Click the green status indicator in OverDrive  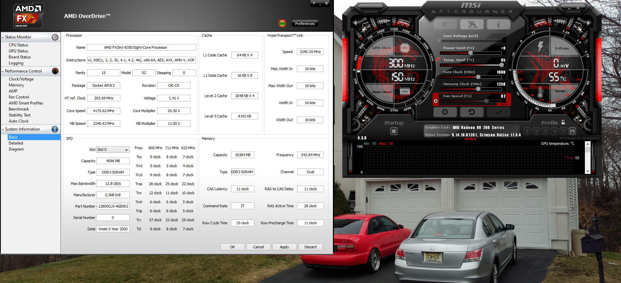(x=282, y=23)
